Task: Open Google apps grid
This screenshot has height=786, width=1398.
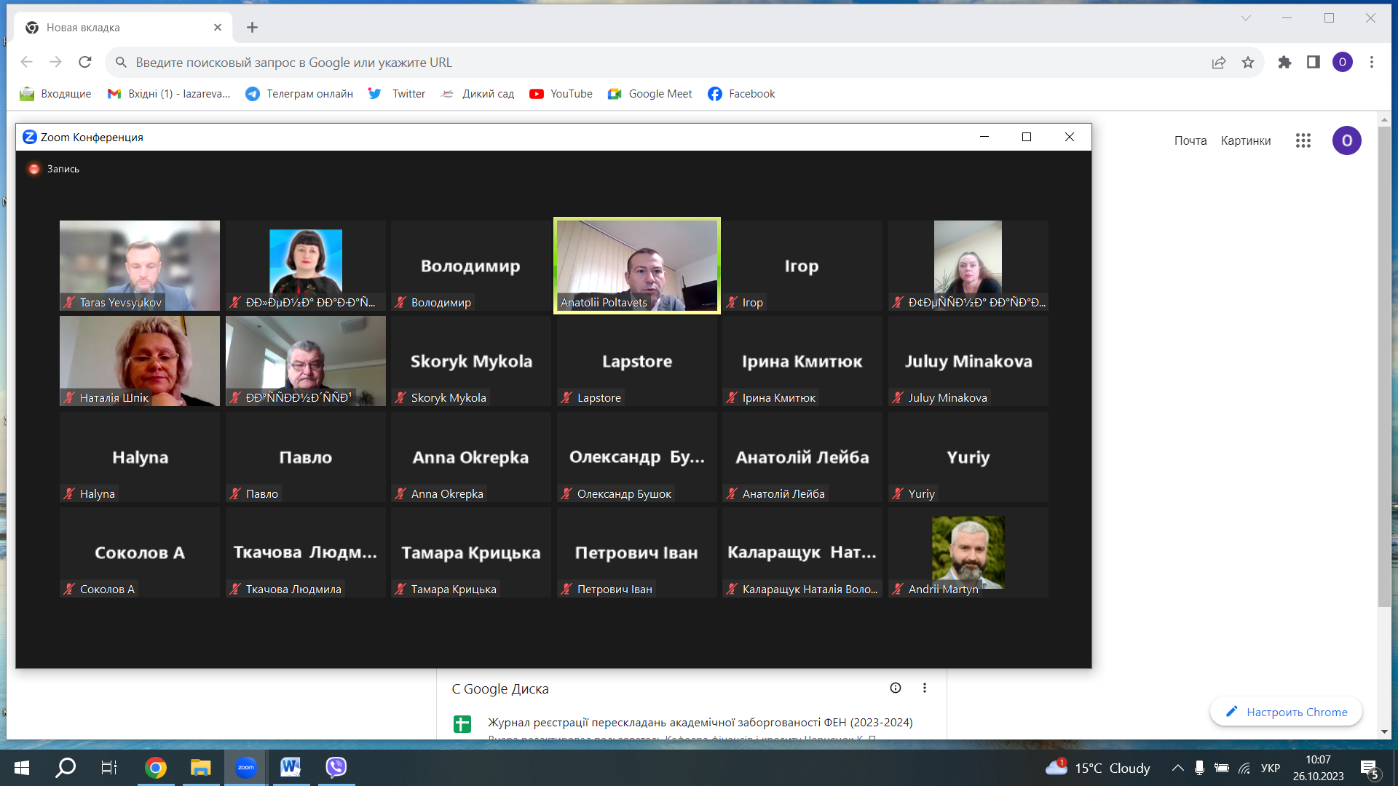Action: point(1303,140)
